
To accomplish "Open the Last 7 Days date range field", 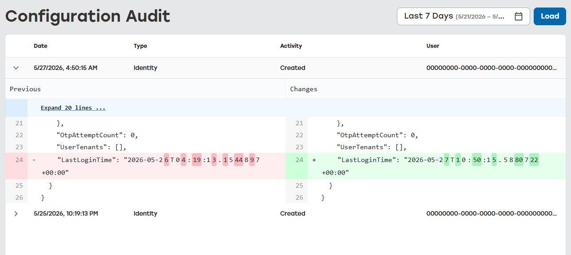I will coord(463,16).
